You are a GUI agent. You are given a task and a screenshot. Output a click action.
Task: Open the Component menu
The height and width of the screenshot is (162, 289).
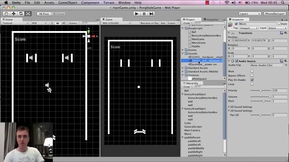point(90,3)
